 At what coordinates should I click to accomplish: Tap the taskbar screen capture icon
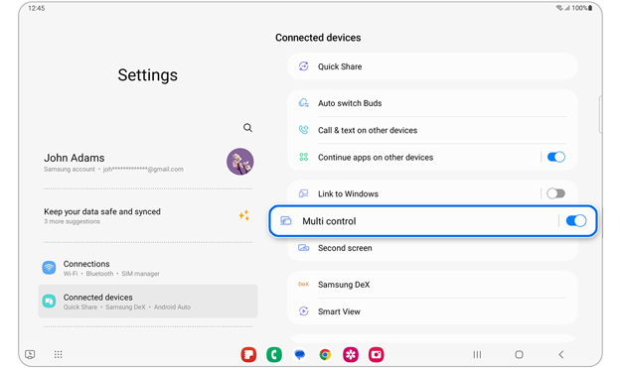30,354
